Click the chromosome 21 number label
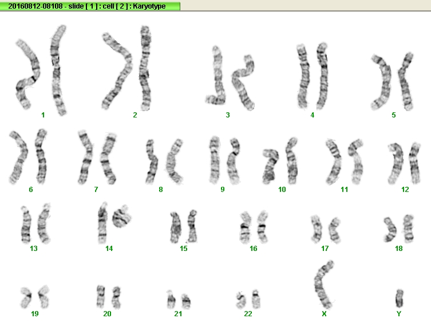The height and width of the screenshot is (326, 431). click(178, 313)
